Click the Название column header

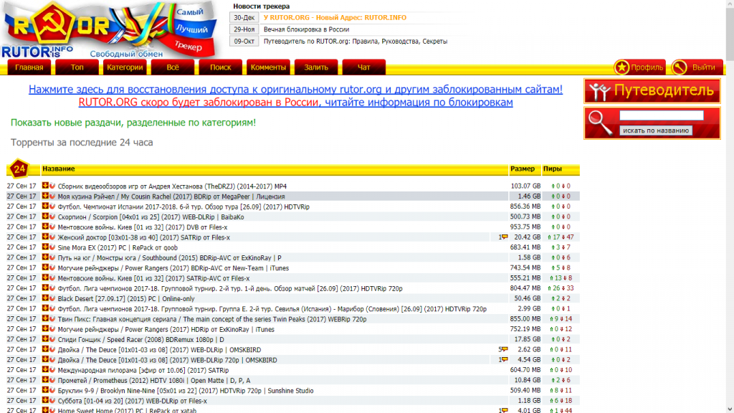59,168
